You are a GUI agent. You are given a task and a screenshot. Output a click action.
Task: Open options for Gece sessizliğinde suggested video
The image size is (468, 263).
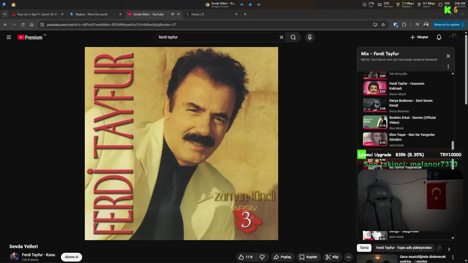453,257
